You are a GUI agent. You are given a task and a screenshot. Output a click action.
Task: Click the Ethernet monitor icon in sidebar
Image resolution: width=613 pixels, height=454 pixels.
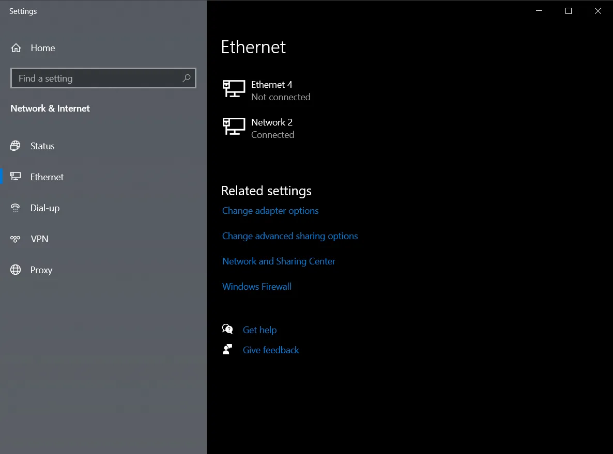coord(16,177)
